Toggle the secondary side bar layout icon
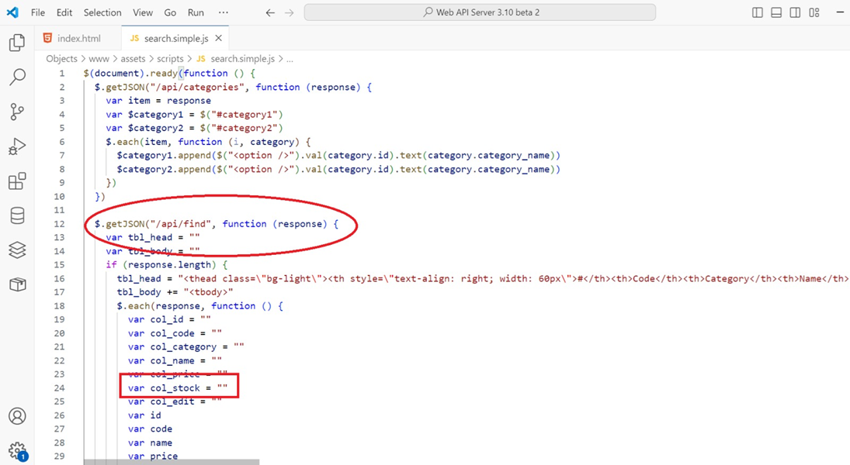The image size is (850, 465). [x=795, y=12]
